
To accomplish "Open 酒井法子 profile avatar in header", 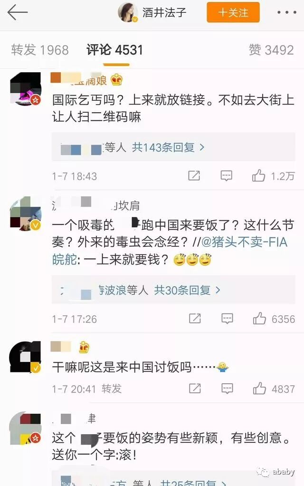I will tap(128, 12).
